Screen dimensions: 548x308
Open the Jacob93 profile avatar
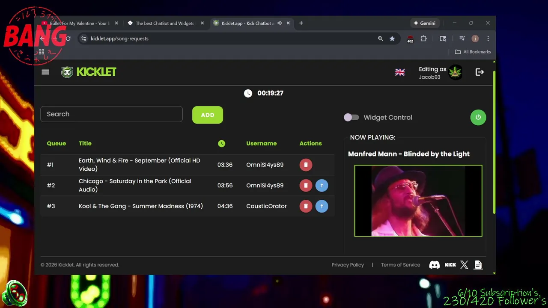pos(456,72)
